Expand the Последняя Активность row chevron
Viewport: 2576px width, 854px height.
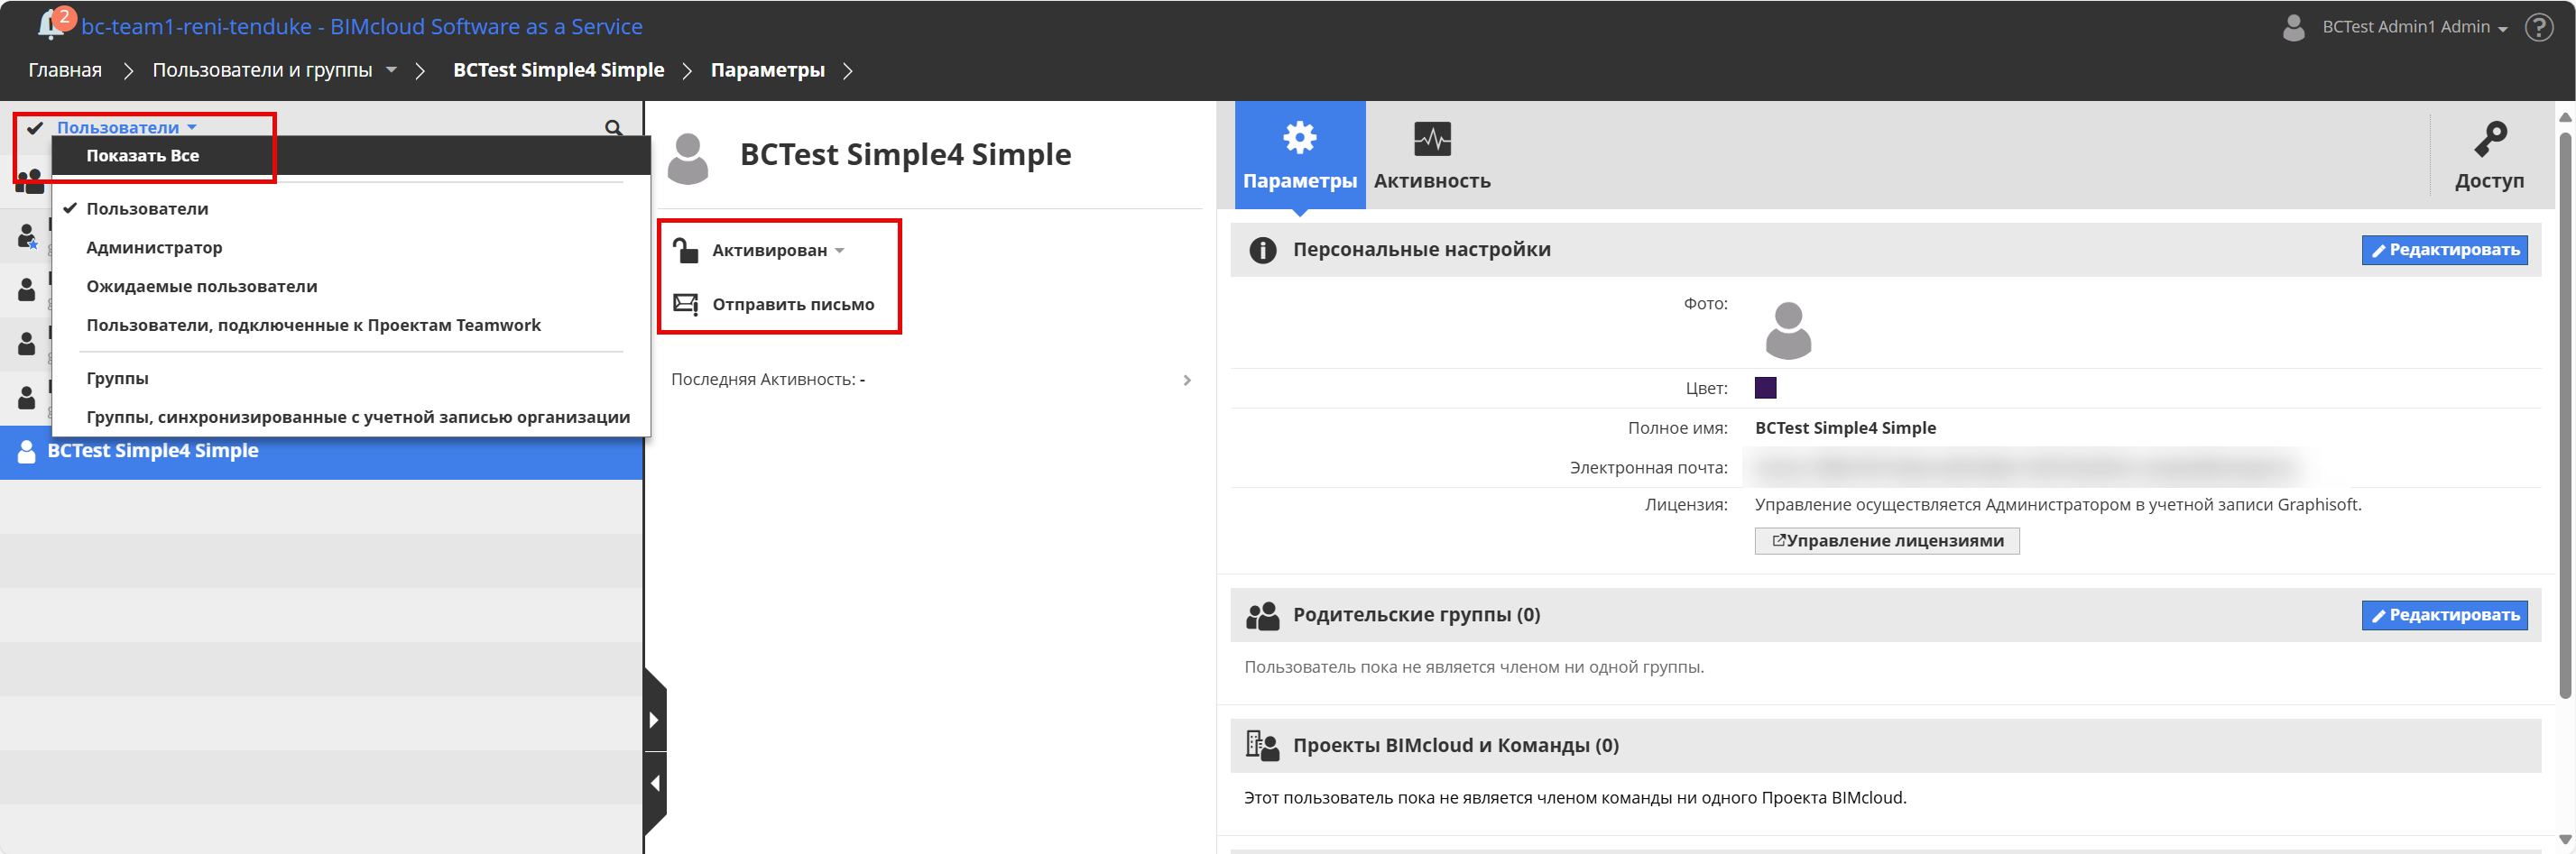pos(1187,380)
